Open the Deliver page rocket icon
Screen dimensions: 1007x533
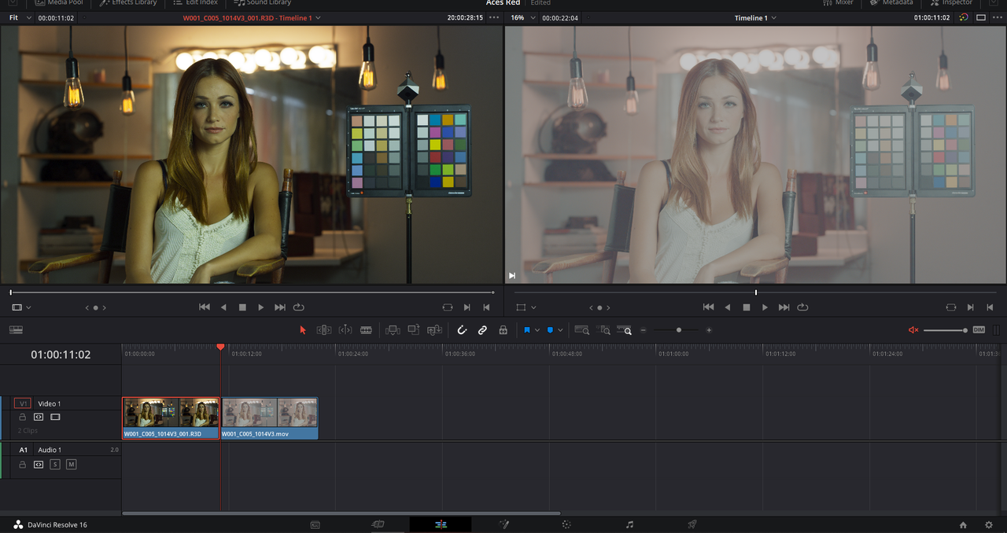692,524
